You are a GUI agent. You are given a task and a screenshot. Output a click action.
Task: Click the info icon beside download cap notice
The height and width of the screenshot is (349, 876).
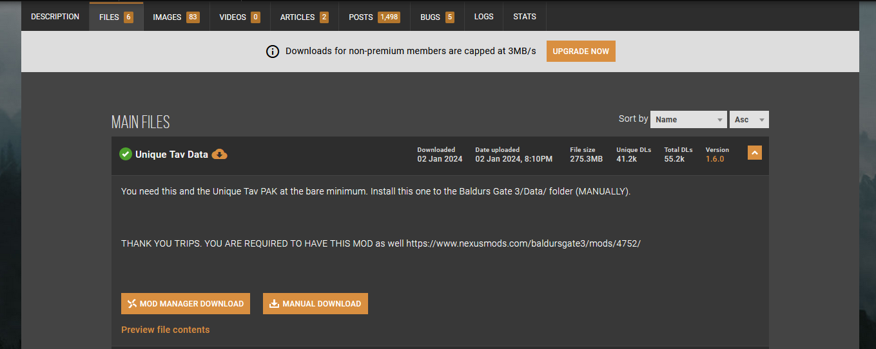tap(273, 52)
